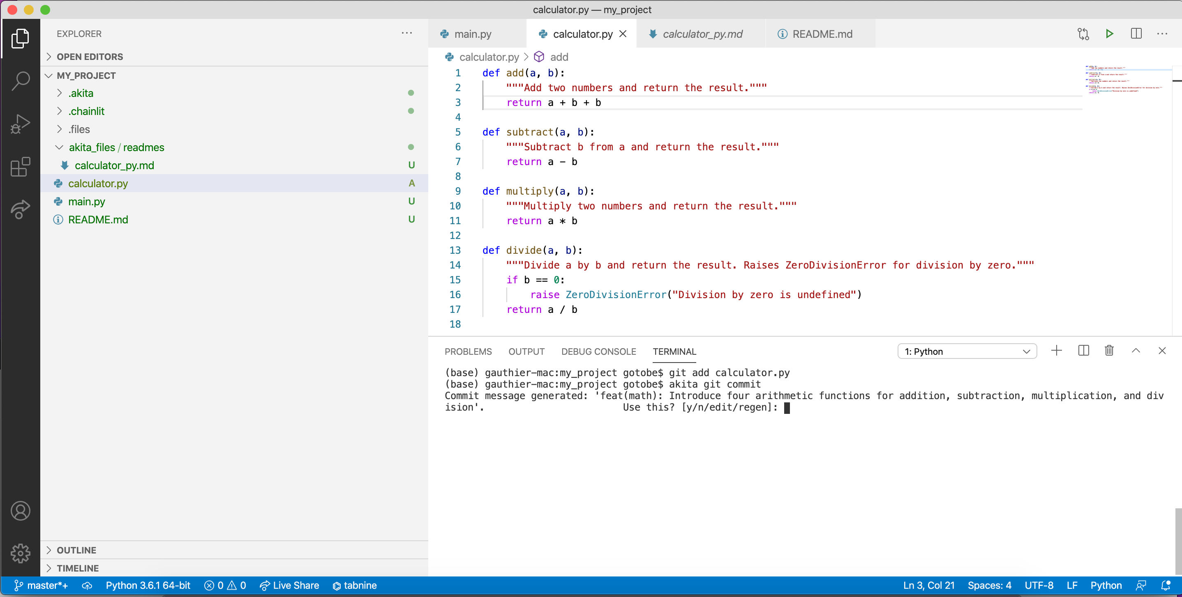Open Changes compare icon in editor toolbar
Viewport: 1182px width, 597px height.
[1083, 34]
